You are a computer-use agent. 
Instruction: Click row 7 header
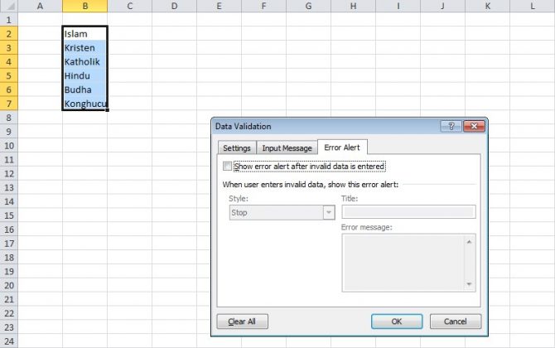pos(9,104)
